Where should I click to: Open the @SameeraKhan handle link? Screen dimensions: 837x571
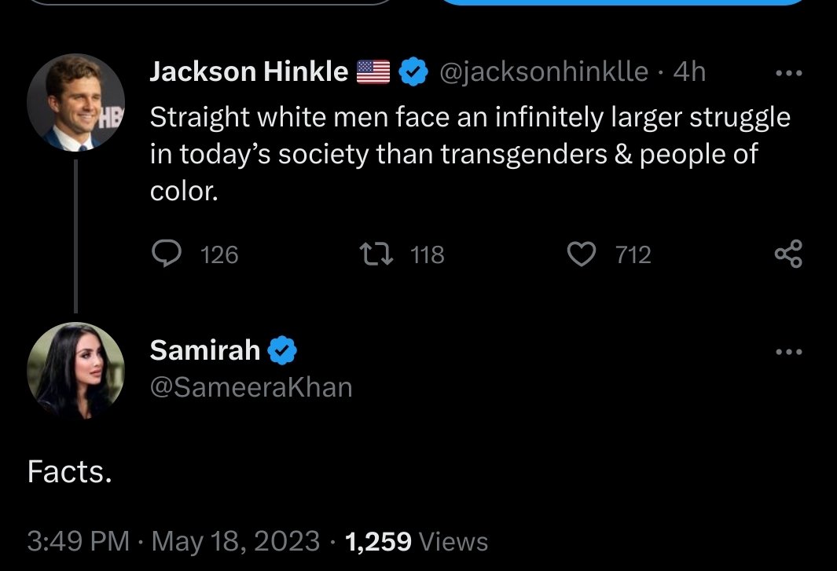click(251, 387)
